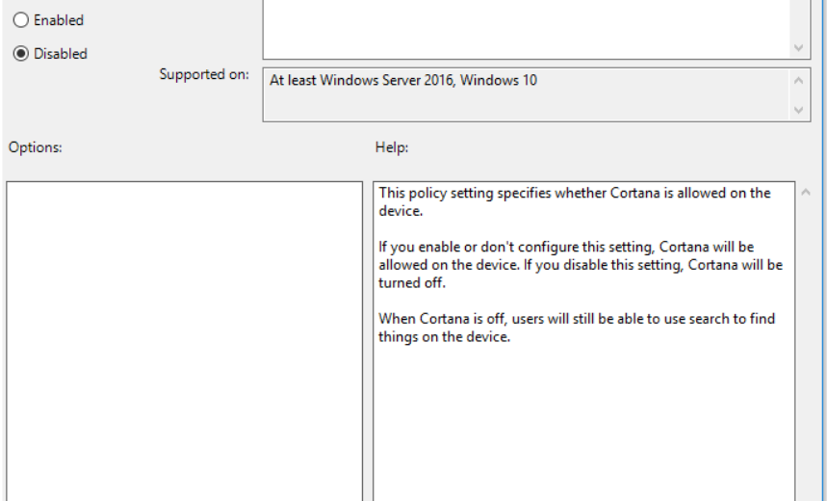Click the Supported on scroll up arrow
Viewport: 828px width, 501px height.
[x=798, y=81]
